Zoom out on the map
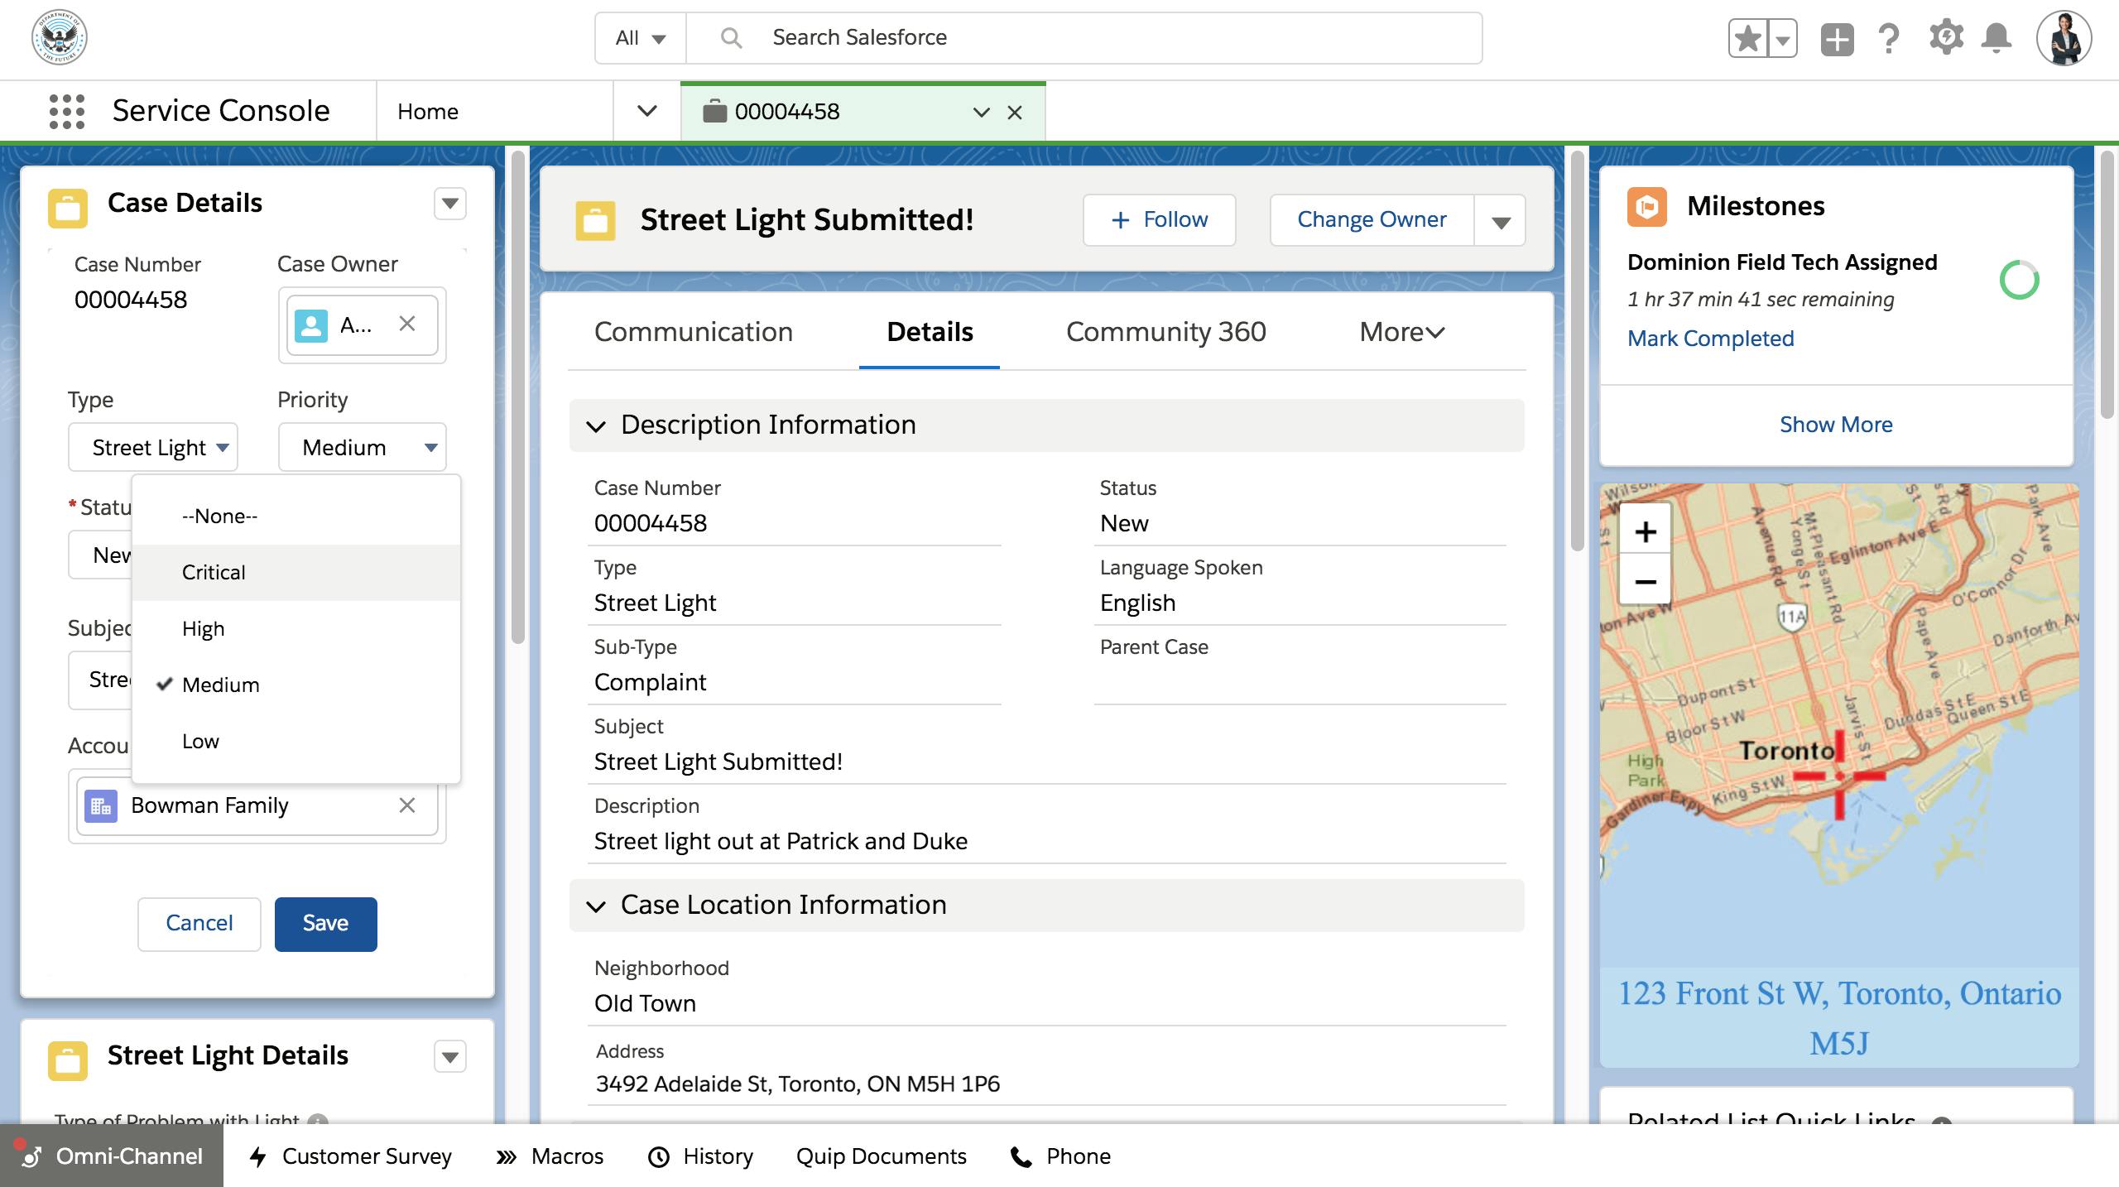This screenshot has height=1187, width=2119. pos(1646,581)
